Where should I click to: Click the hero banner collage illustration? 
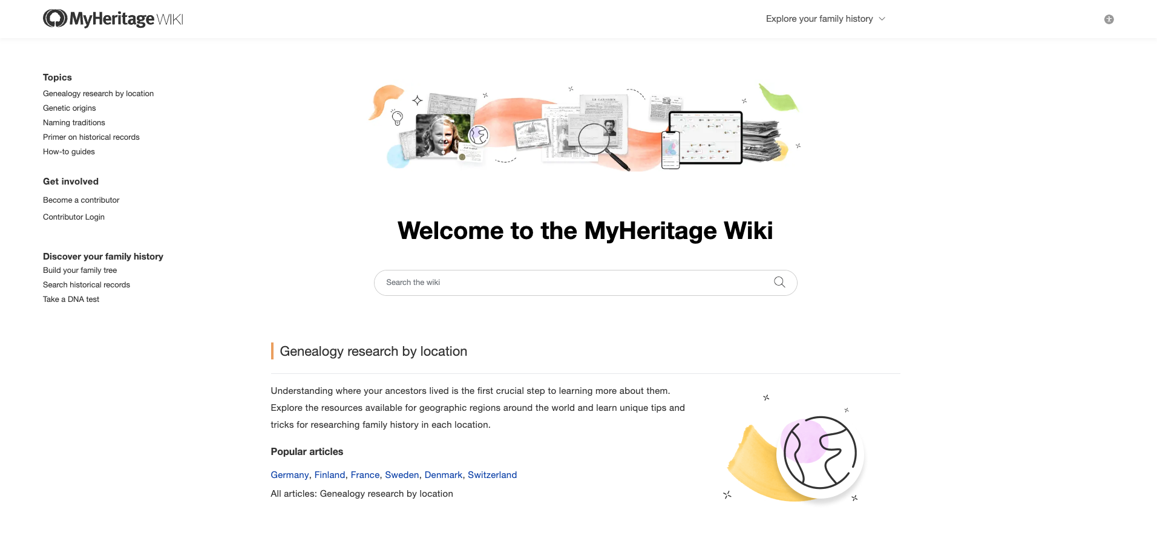(584, 127)
